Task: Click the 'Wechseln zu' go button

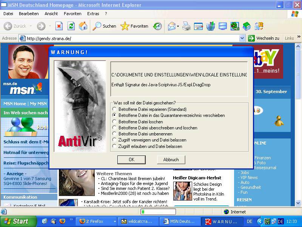Action: pos(263,38)
